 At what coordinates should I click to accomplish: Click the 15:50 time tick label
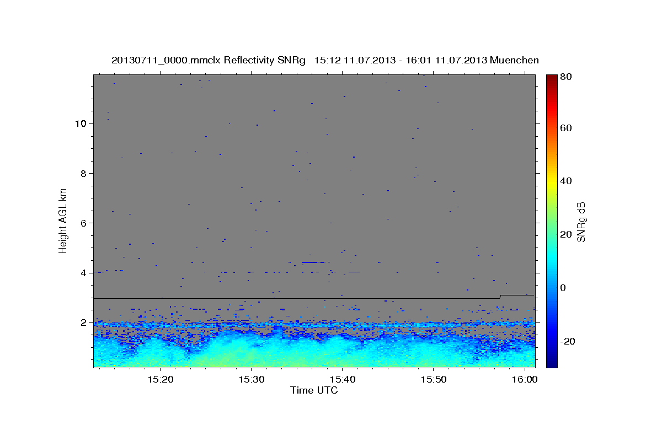pyautogui.click(x=433, y=380)
